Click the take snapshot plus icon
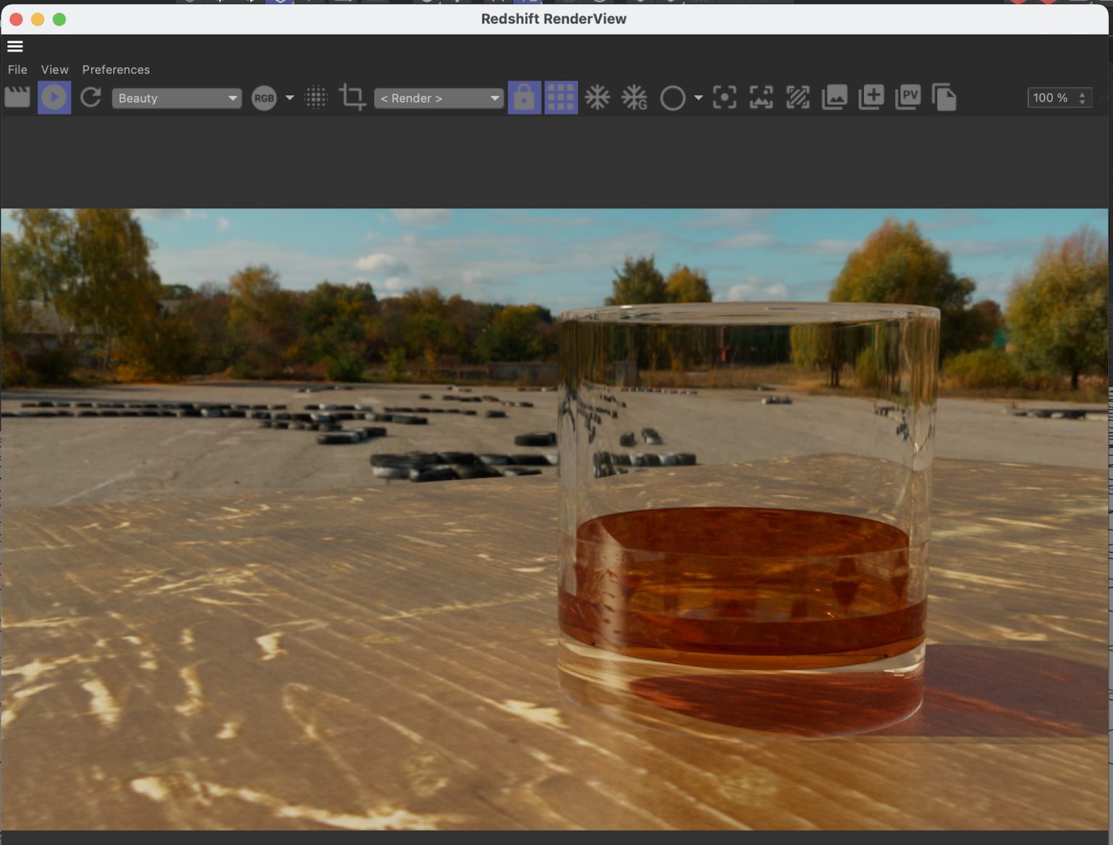Viewport: 1113px width, 845px height. [x=870, y=97]
